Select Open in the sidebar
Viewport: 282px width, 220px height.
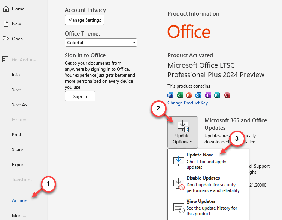17,39
